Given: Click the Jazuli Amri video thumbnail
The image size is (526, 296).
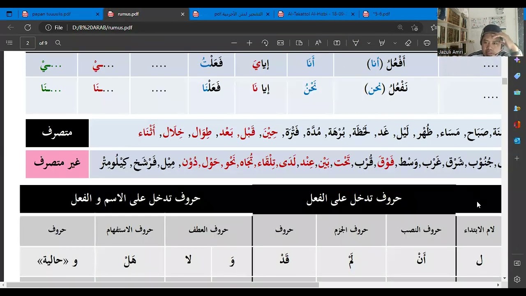Looking at the screenshot, I should click(x=480, y=32).
